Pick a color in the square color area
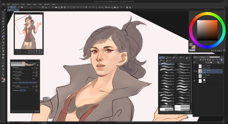Viewport: 228px width, 124px height. coord(207,30)
